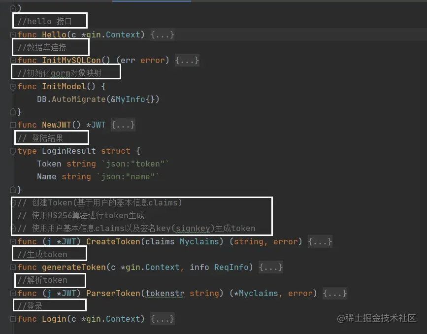Expand the NewJWT function fold marker
This screenshot has width=427, height=334.
pos(13,125)
